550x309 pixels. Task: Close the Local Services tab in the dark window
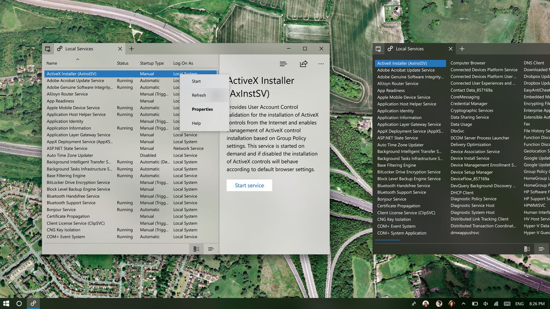pos(450,49)
